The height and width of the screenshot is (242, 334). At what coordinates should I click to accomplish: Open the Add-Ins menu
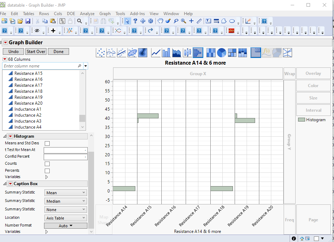pos(137,14)
